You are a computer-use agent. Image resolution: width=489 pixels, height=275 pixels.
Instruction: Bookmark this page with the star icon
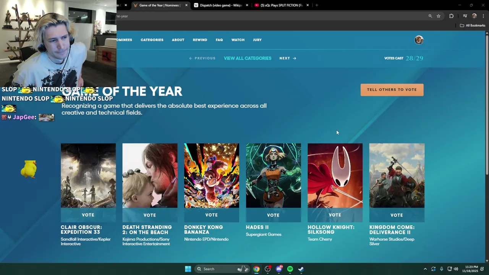[x=439, y=16]
